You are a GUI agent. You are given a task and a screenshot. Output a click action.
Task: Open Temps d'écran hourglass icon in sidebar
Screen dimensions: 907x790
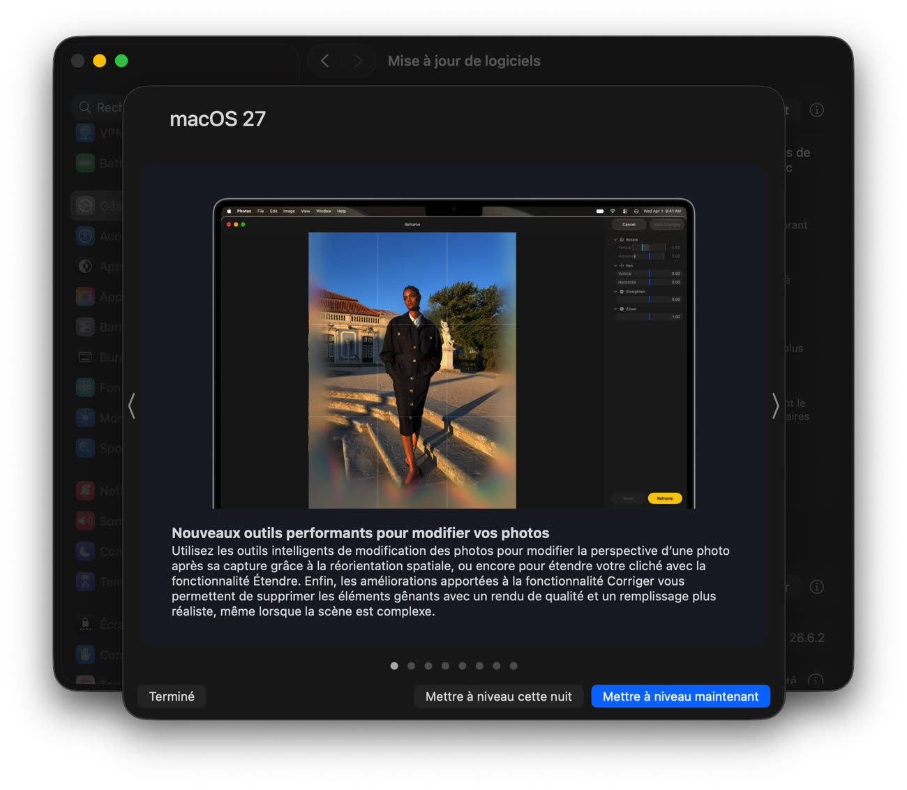pos(85,581)
